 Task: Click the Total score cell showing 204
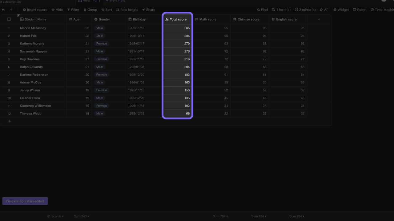point(177,67)
